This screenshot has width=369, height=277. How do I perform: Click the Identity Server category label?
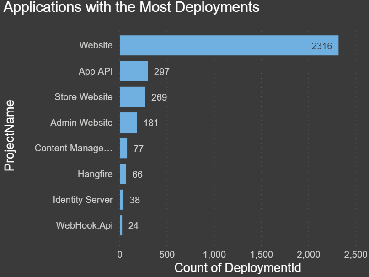click(82, 200)
